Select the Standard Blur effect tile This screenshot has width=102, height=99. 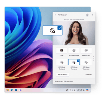pos(86,51)
